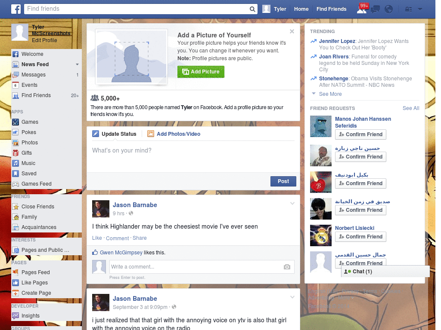Click the Like Pages thumbs-up icon
This screenshot has width=441, height=330.
click(x=16, y=283)
